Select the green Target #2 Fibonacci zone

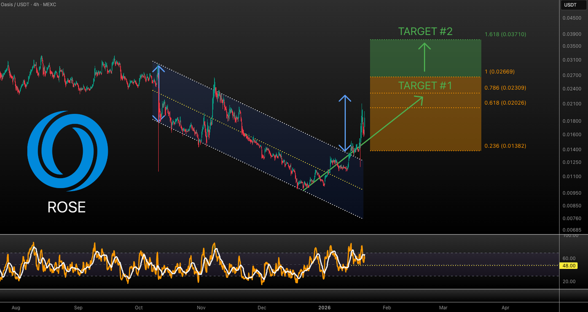coord(425,58)
